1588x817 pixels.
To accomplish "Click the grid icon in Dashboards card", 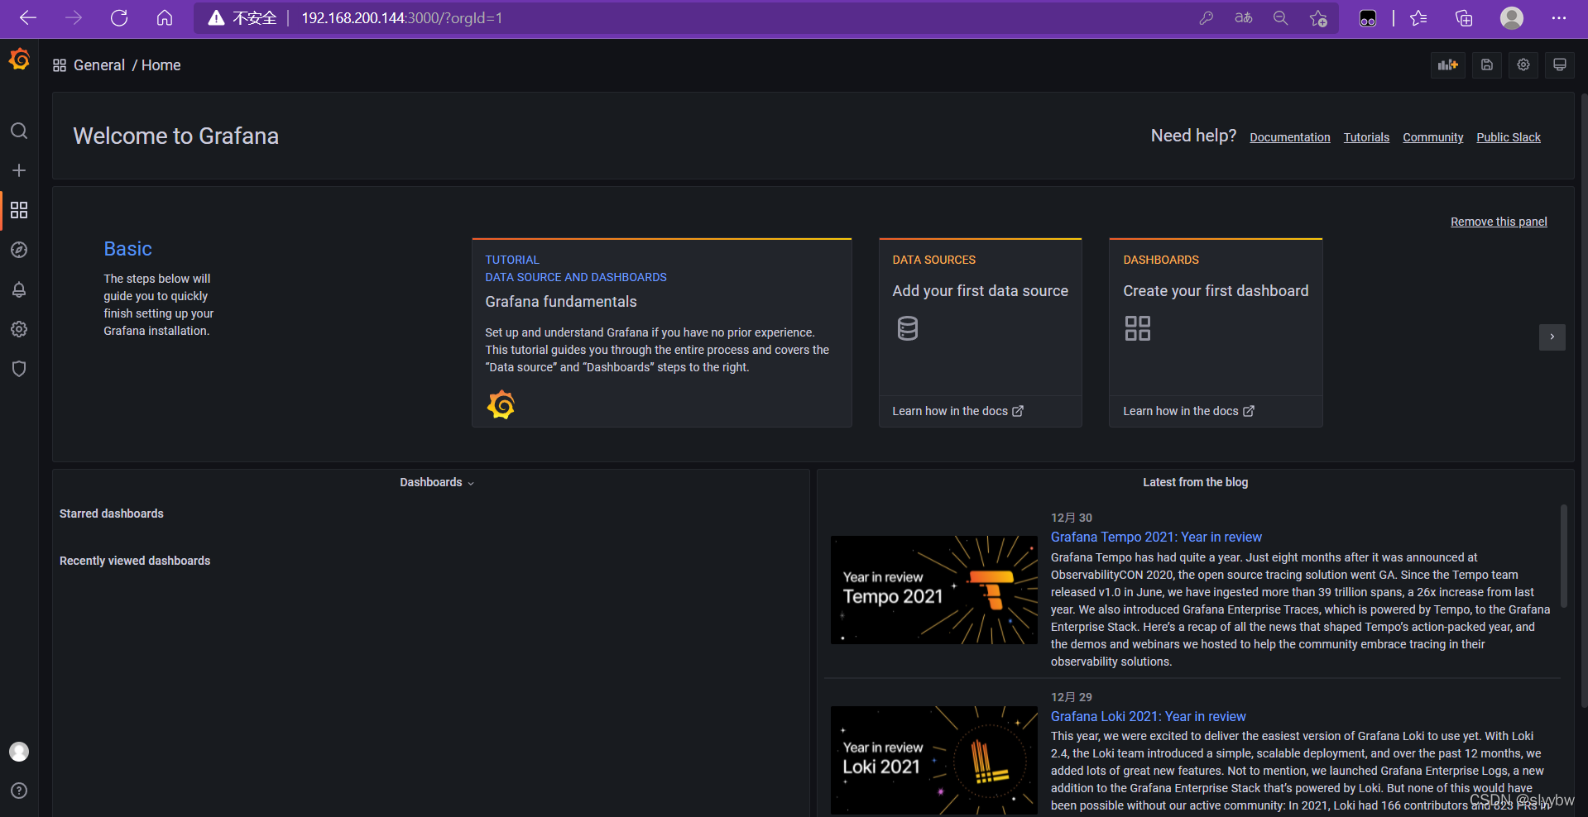I will (x=1138, y=328).
